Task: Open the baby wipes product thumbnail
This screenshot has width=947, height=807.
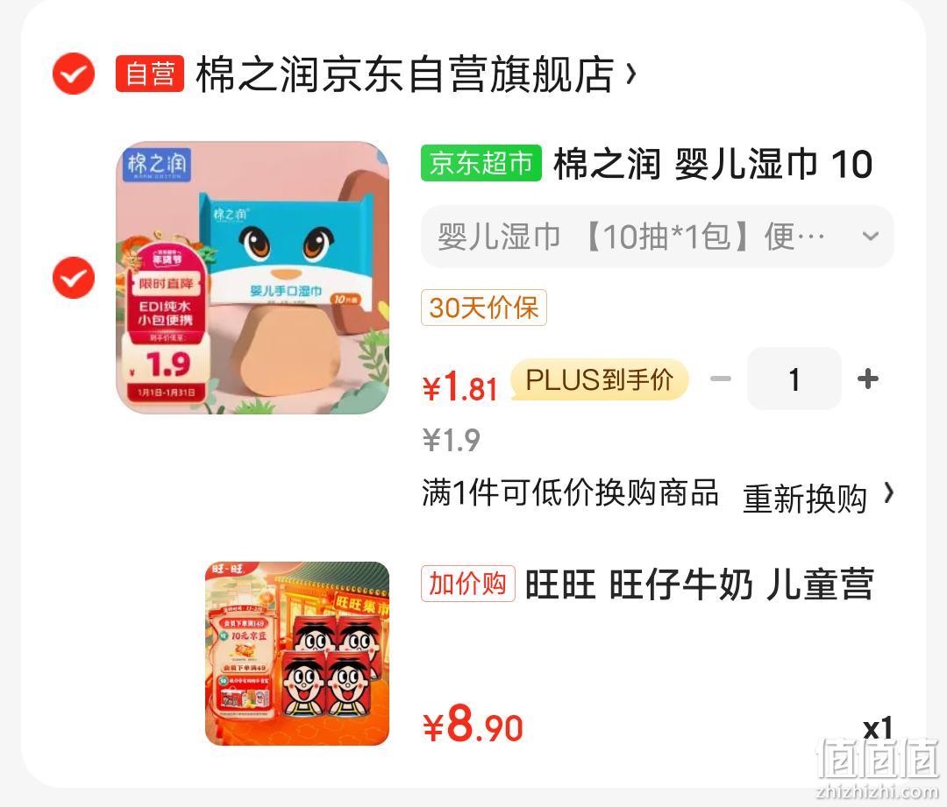Action: coord(253,278)
